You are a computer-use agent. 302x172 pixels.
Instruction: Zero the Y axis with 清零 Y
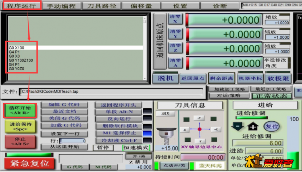click(175, 34)
